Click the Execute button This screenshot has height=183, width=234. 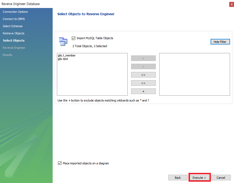tap(199, 178)
